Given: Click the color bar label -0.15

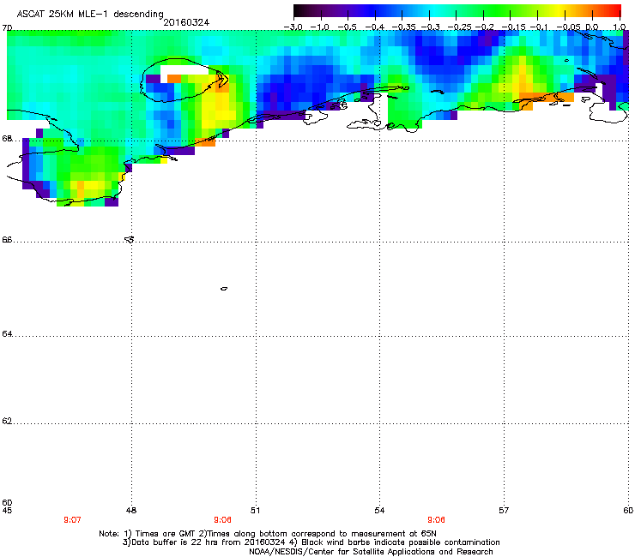Looking at the screenshot, I should pyautogui.click(x=513, y=27).
